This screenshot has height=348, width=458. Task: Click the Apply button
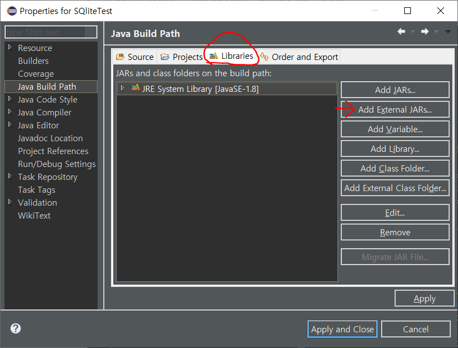pyautogui.click(x=424, y=298)
